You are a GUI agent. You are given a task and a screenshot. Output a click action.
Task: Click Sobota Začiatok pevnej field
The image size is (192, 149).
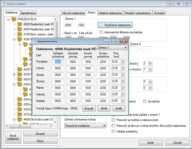(x=73, y=94)
